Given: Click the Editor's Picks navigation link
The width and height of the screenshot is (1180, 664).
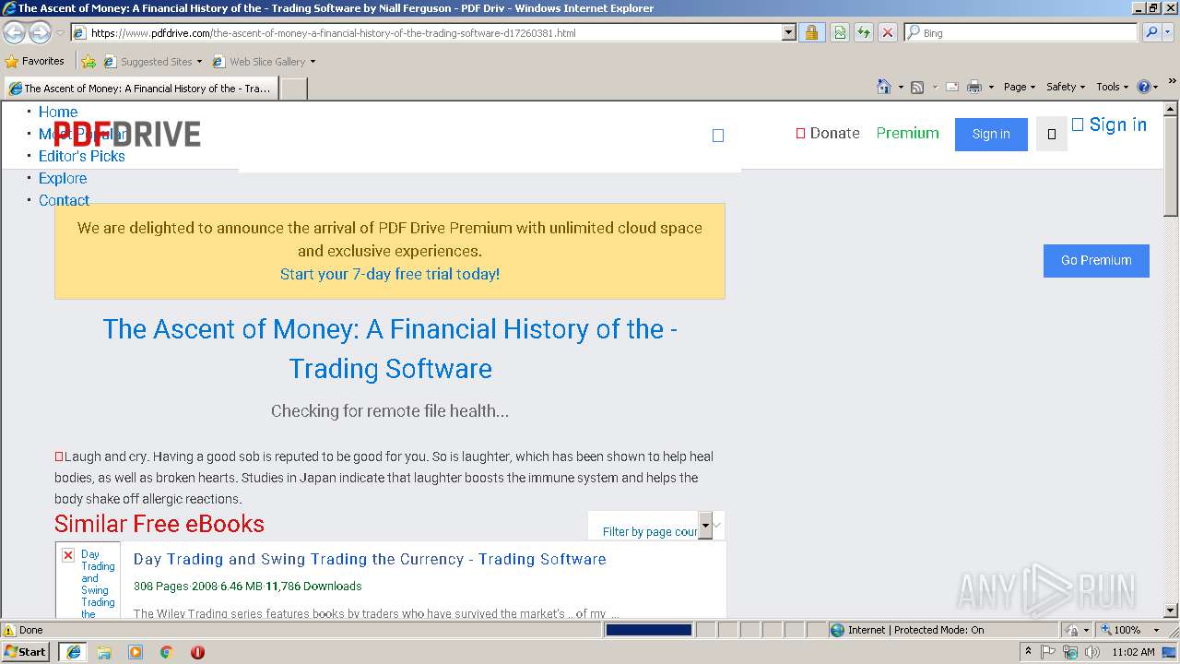Looking at the screenshot, I should tap(82, 156).
